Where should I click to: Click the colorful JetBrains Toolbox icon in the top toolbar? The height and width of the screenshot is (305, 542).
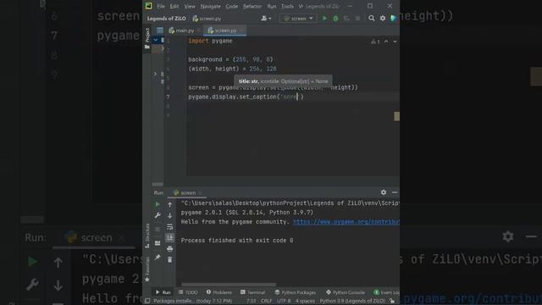pyautogui.click(x=393, y=19)
